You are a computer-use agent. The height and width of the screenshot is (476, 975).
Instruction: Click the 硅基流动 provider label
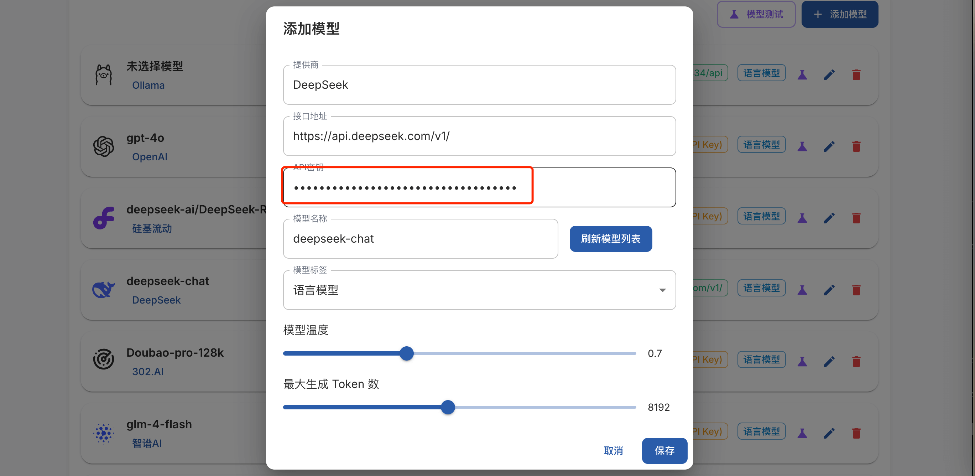coord(152,228)
